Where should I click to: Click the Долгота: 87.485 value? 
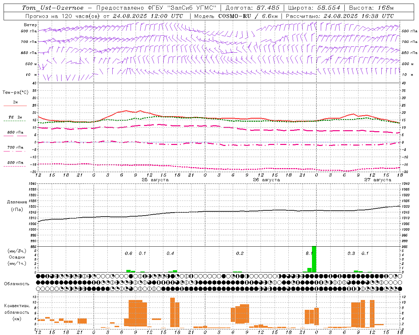[x=253, y=8]
